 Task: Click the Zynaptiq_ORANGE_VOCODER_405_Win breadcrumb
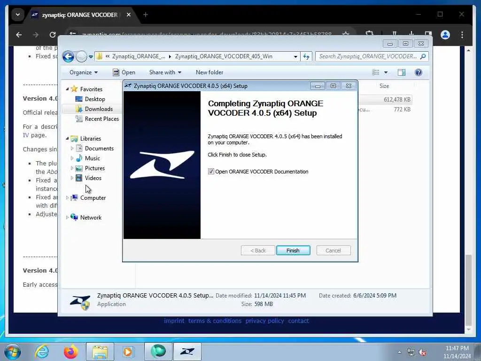(x=224, y=56)
